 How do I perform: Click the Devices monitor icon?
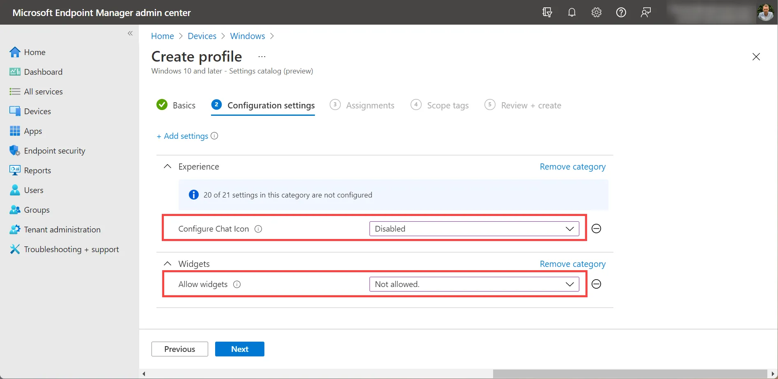15,111
